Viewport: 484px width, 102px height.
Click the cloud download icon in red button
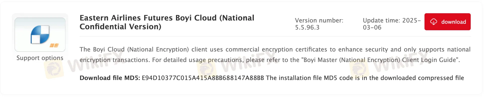[x=434, y=22]
